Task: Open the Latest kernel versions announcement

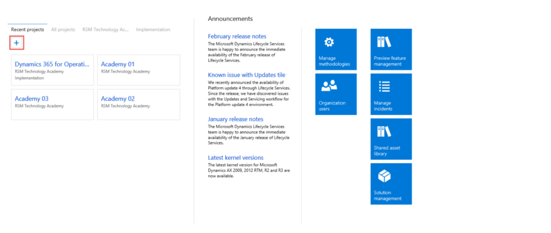Action: 236,158
